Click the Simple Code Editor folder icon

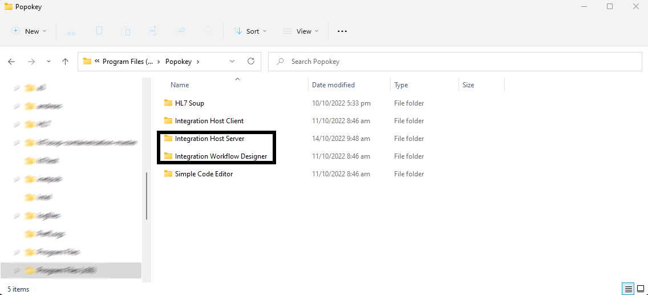[168, 174]
